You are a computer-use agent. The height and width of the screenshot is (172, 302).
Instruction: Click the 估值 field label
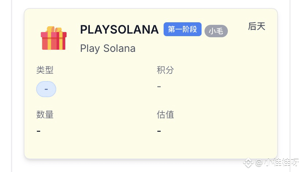165,115
